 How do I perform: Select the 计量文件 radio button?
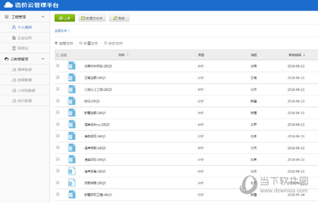coord(81,43)
